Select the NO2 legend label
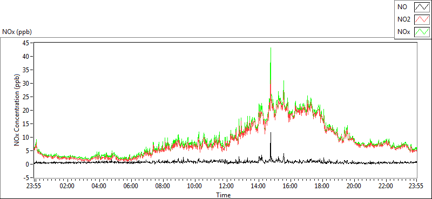The image size is (432, 199). click(404, 19)
